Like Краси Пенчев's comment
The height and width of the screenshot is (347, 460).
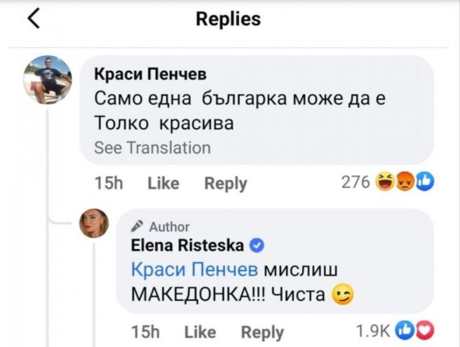[163, 184]
